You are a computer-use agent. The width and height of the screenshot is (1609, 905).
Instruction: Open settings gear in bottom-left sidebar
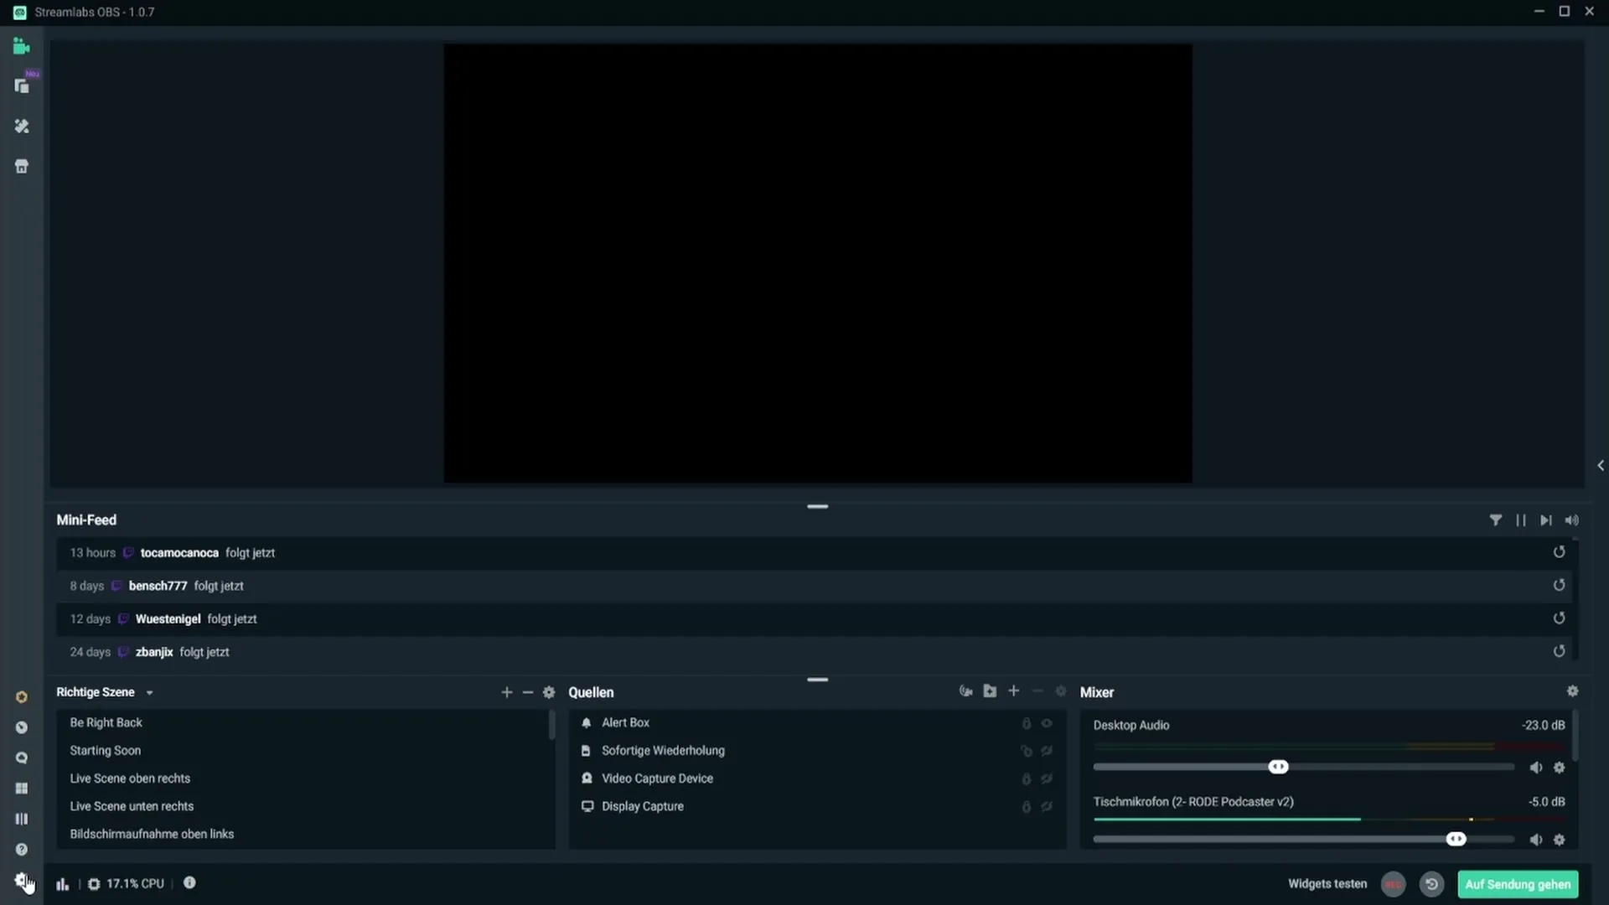coord(22,880)
